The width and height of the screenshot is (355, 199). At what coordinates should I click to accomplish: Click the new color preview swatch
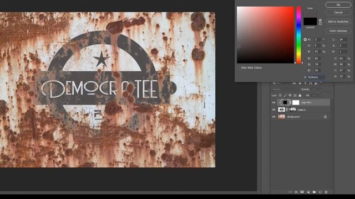tap(310, 14)
